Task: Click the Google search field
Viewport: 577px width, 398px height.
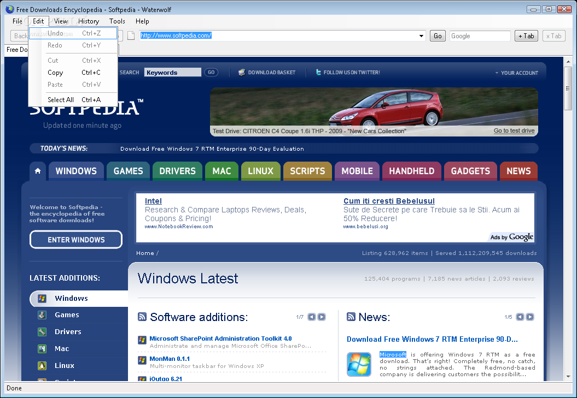Action: point(480,36)
